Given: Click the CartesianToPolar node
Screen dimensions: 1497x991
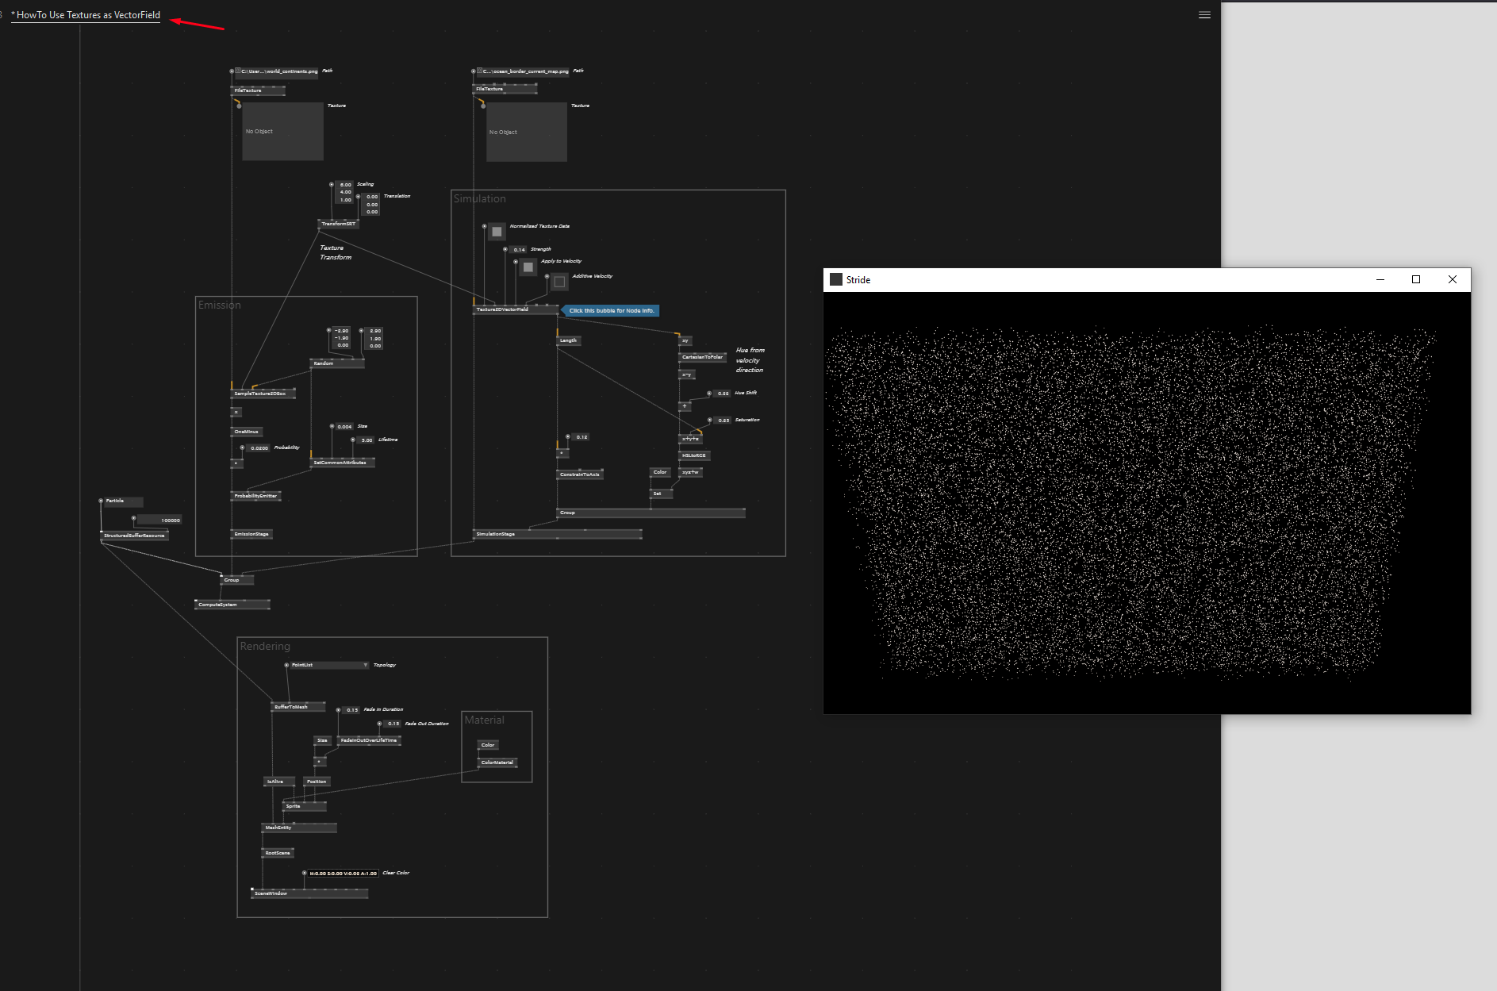Looking at the screenshot, I should (701, 357).
